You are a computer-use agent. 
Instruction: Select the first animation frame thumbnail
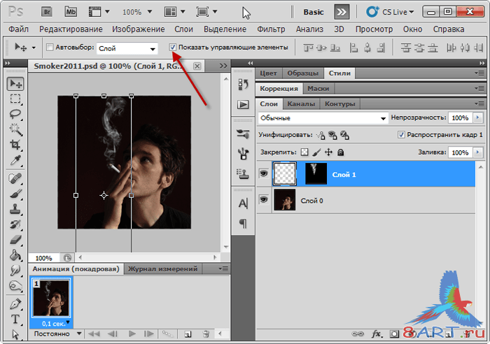[x=50, y=298]
